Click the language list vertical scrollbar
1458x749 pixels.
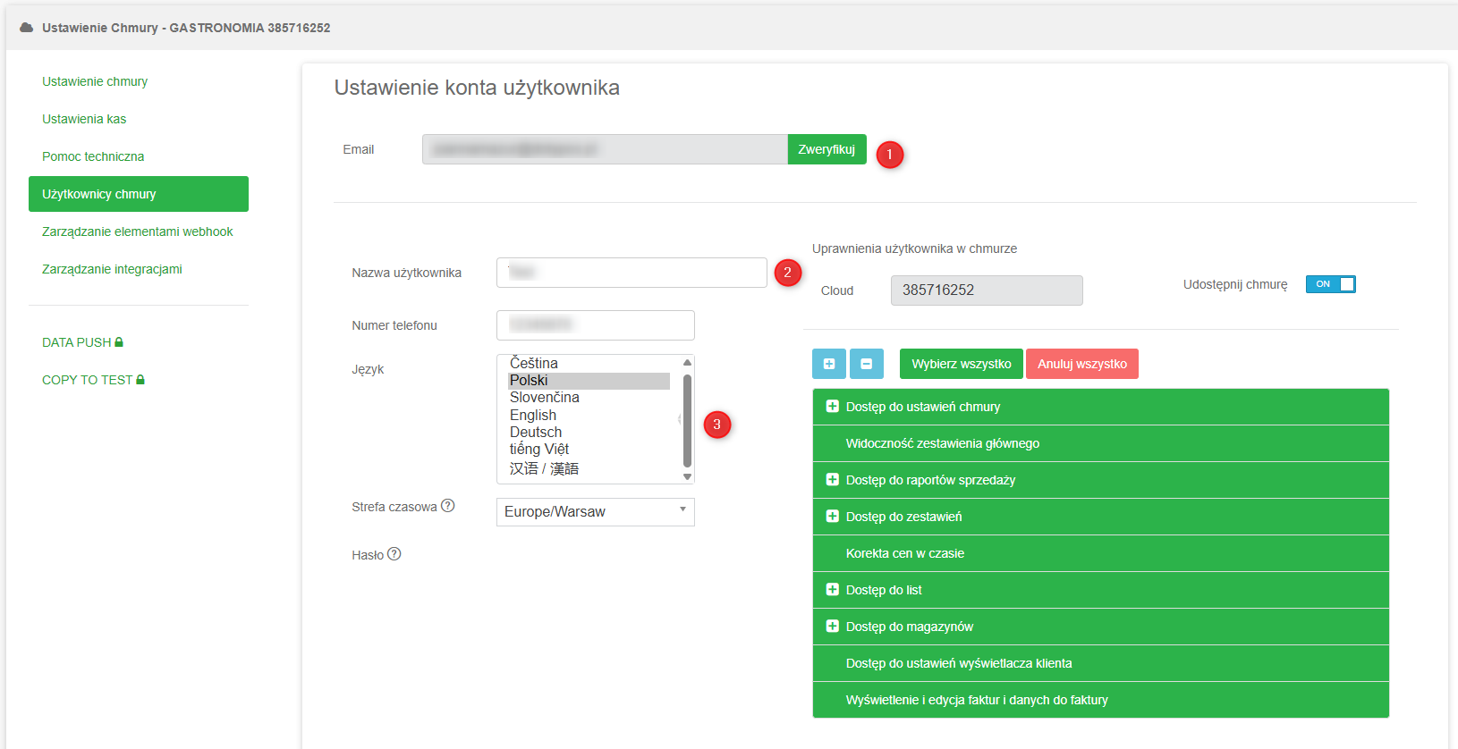pyautogui.click(x=687, y=420)
